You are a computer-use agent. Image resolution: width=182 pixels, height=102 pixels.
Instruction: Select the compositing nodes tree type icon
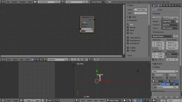[38, 59]
